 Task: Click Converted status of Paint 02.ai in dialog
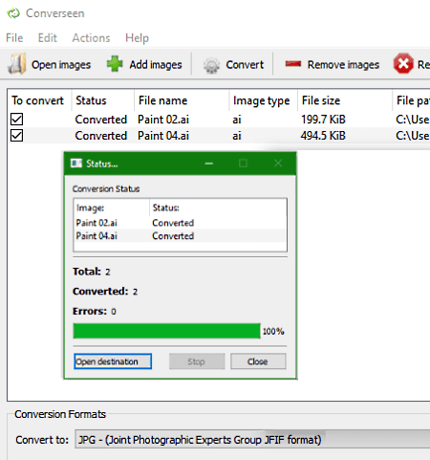[x=173, y=223]
